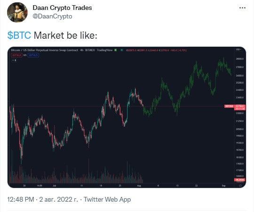Viewport: 254px width, 212px height.
Task: Click the Twitter Web App source link
Action: coord(107,199)
